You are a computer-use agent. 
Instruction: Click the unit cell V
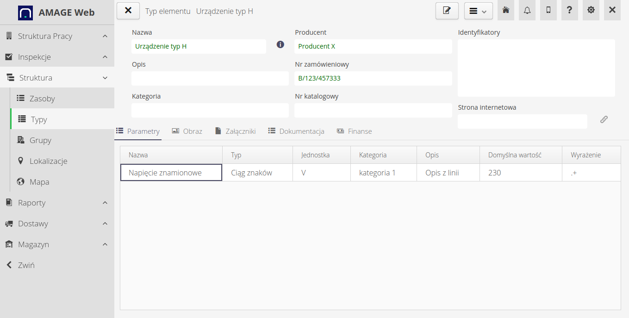[322, 173]
